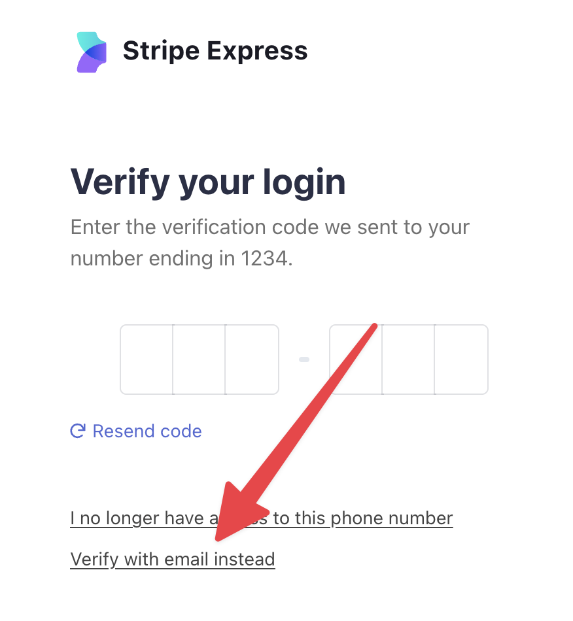Focus the fourth verification code digit box

[x=356, y=360]
